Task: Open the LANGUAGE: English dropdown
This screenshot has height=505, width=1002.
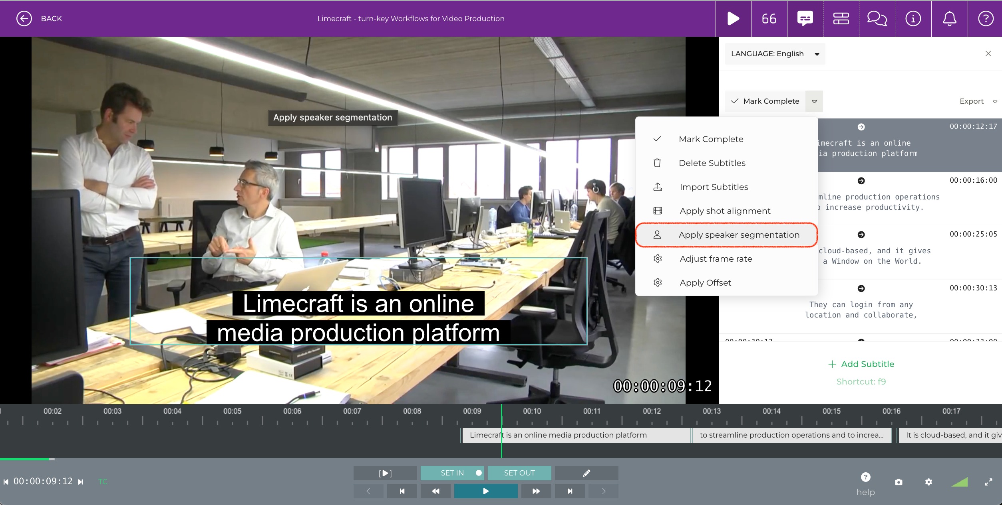Action: point(774,53)
